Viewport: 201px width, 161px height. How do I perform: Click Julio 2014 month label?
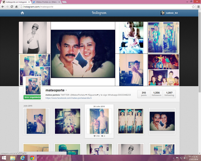click(x=28, y=106)
